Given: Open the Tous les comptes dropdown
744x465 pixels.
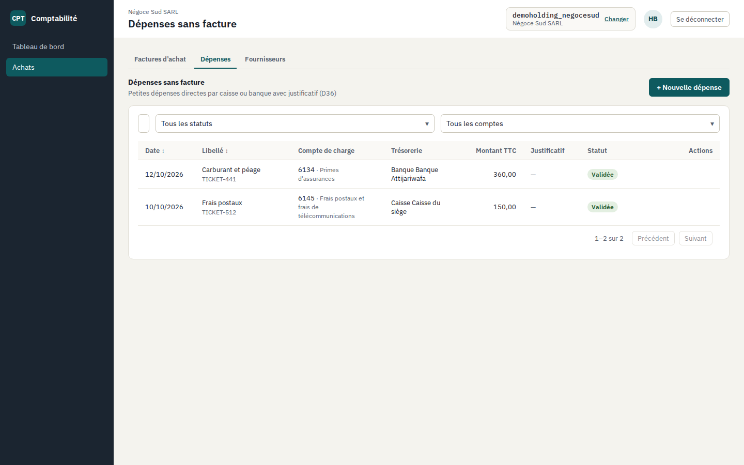Looking at the screenshot, I should point(580,123).
